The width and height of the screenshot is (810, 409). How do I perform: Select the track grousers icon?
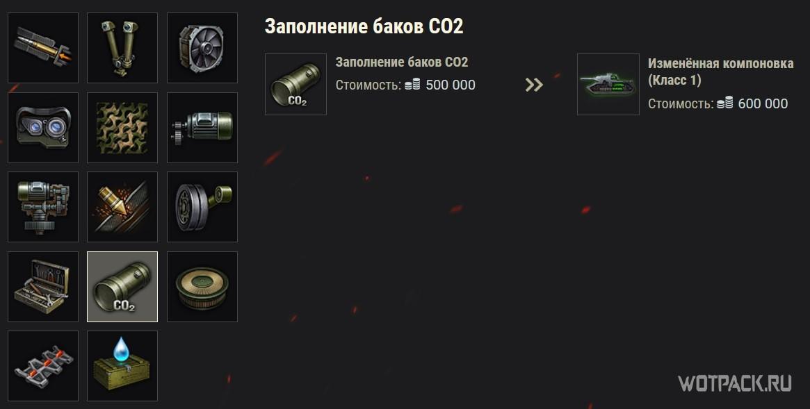43,366
